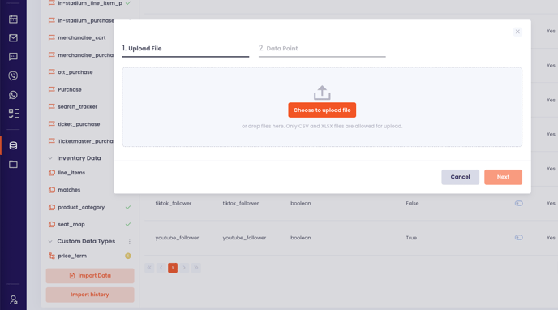The height and width of the screenshot is (310, 558).
Task: Select search_tracker in the tree
Action: click(78, 107)
